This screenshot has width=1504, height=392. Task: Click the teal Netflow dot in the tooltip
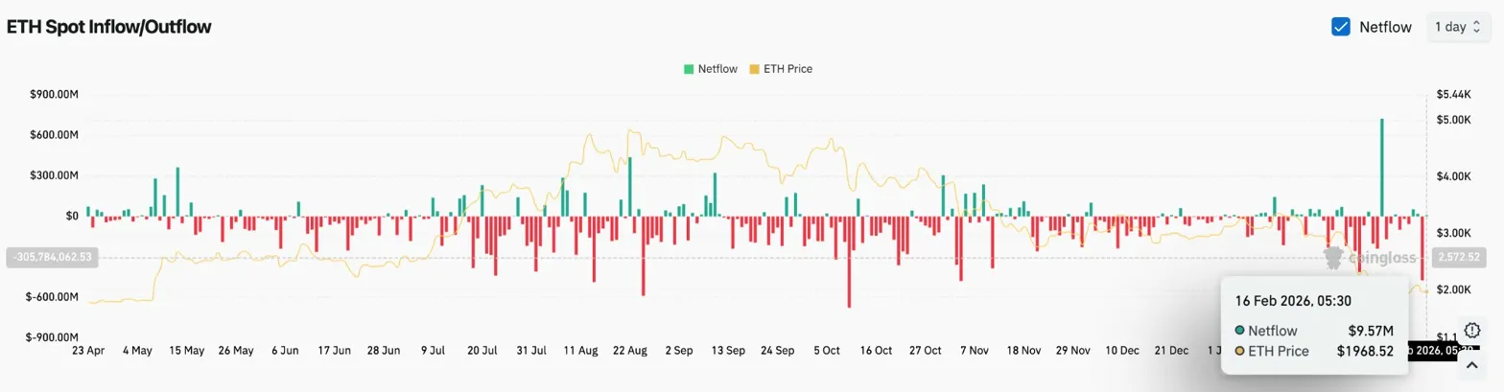point(1240,331)
